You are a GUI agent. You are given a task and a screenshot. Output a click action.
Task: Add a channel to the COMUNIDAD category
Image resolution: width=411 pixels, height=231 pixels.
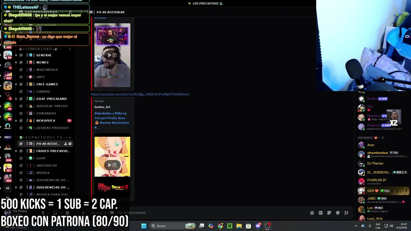point(70,49)
